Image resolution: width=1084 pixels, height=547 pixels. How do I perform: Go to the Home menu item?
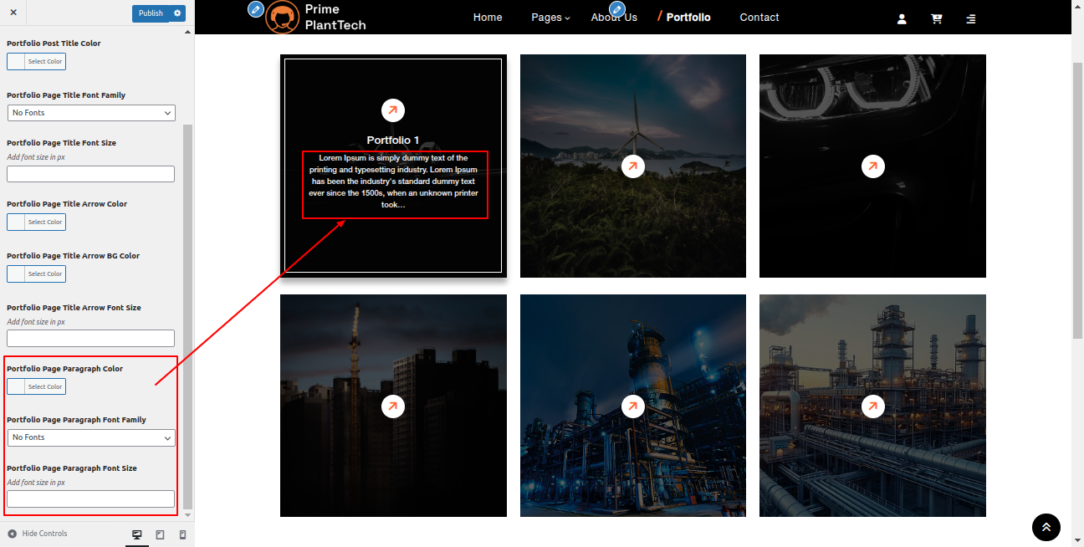coord(488,18)
